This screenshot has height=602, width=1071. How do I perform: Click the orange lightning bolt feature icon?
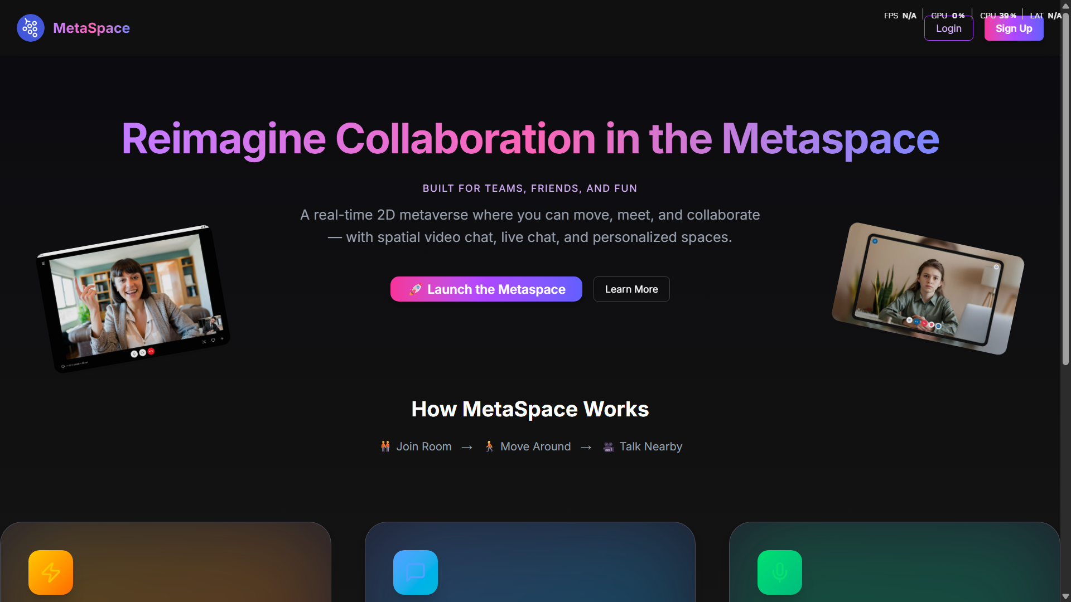(51, 572)
